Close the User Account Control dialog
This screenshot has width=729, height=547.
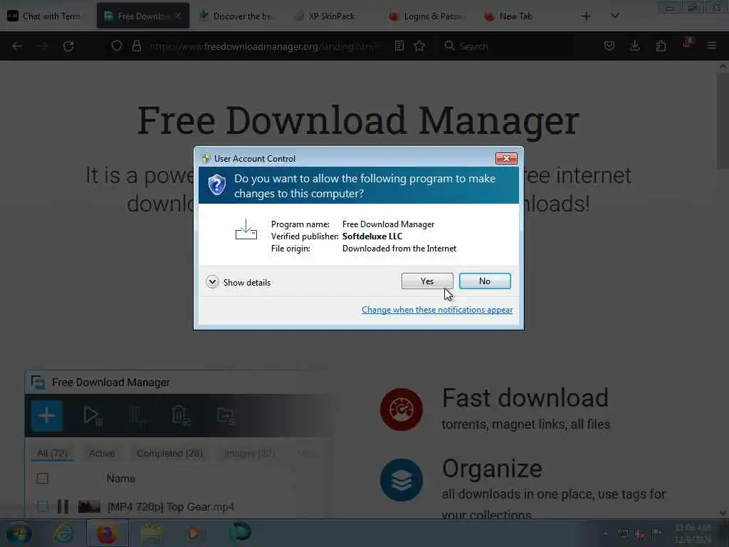tap(506, 159)
